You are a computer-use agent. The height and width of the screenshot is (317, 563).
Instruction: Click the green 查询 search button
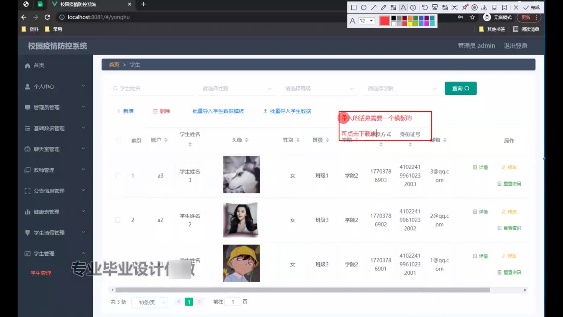(460, 88)
